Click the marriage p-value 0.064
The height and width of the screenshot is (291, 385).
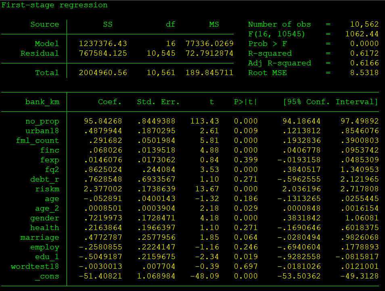(245, 237)
